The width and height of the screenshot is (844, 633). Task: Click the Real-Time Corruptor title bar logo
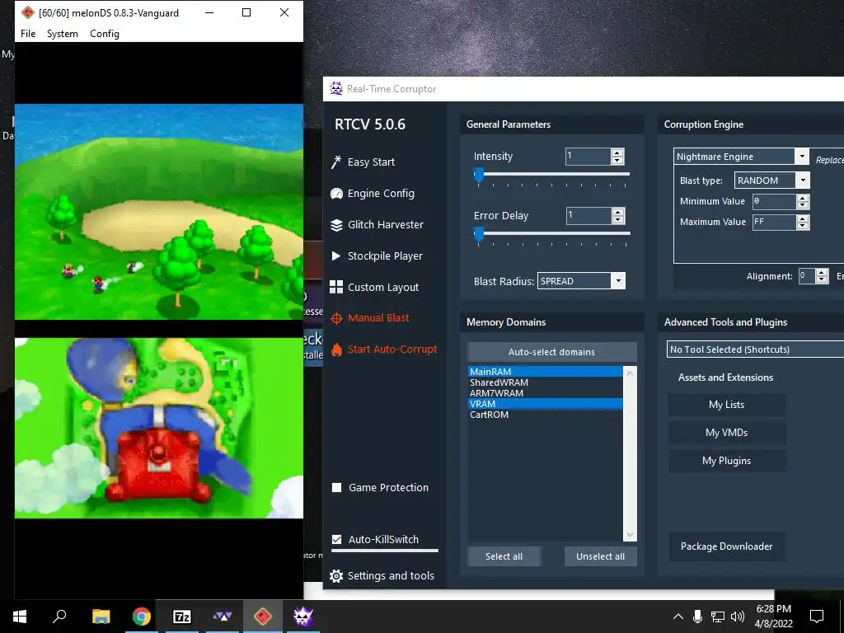click(x=336, y=88)
